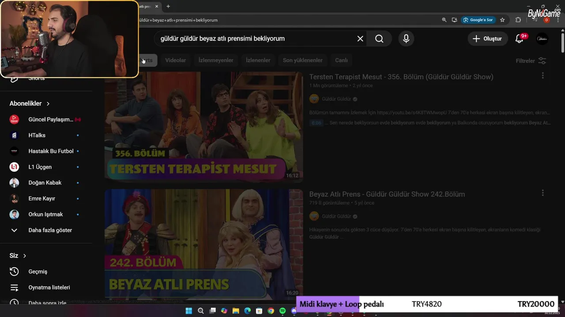Click Güldür Güldür channel avatar under second video

(314, 216)
